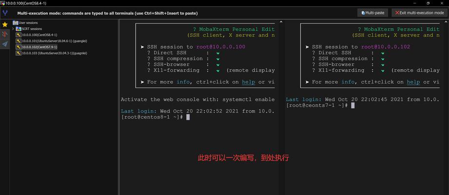
Task: Click the key icon of 10.0.0.102 session
Action: click(19, 47)
